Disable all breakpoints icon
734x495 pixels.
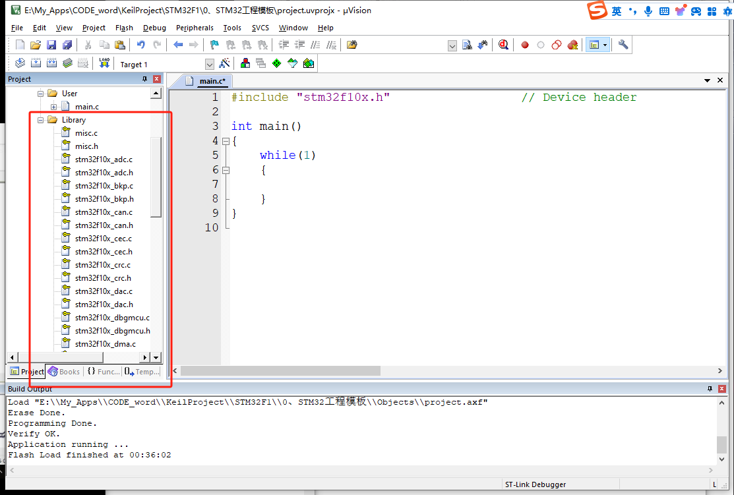pyautogui.click(x=557, y=45)
